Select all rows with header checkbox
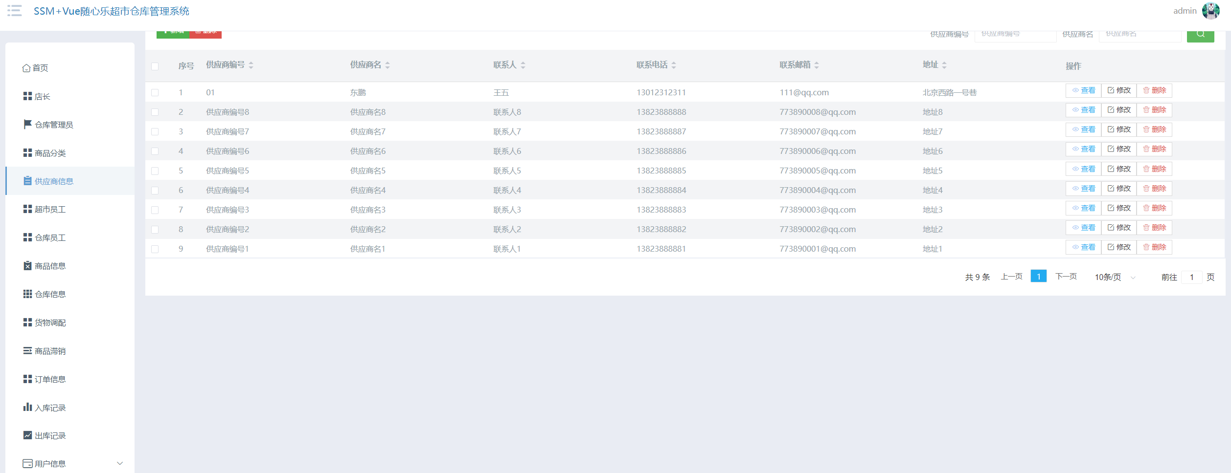The height and width of the screenshot is (473, 1231). tap(155, 66)
